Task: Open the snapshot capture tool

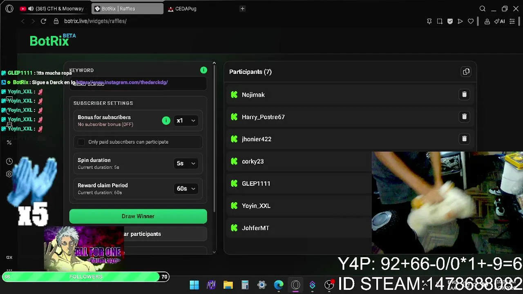Action: pos(440,21)
